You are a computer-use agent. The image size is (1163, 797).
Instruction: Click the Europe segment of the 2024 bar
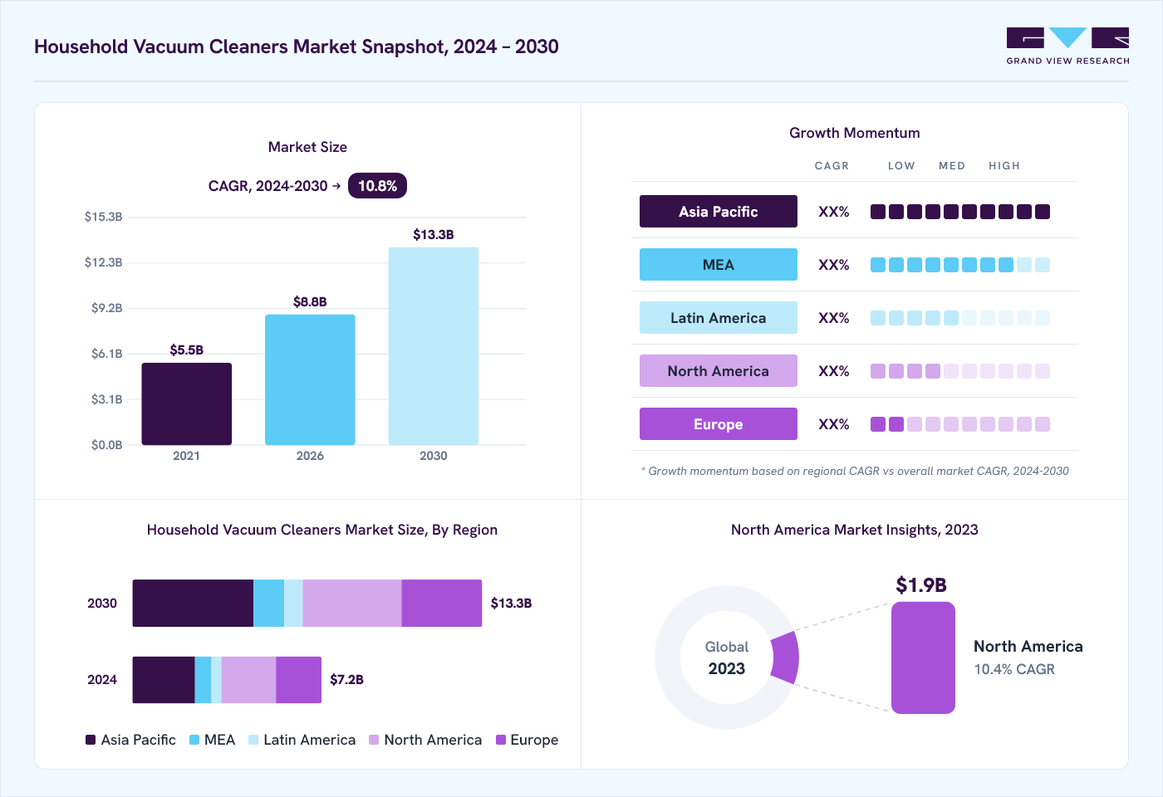299,680
